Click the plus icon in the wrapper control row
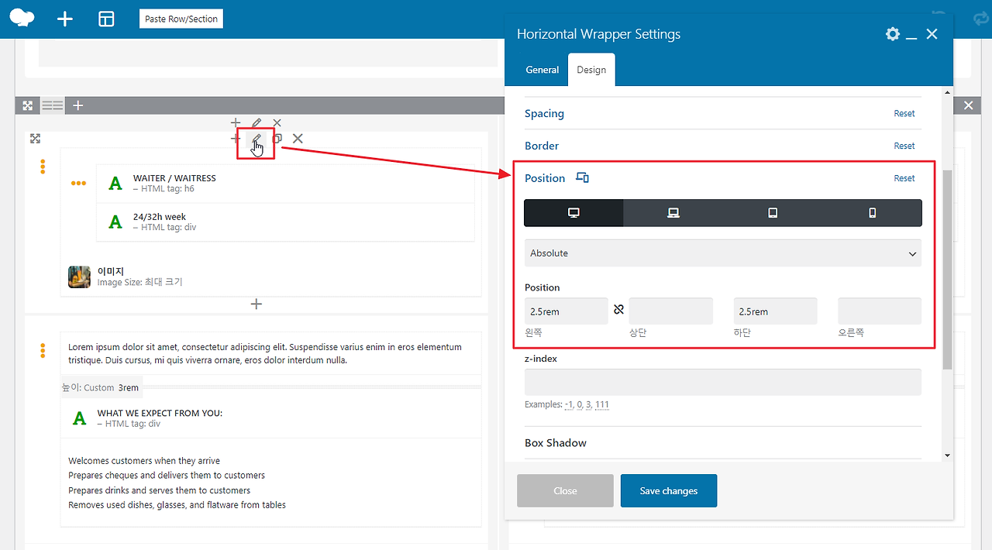Screen dimensions: 992x550 [x=236, y=139]
